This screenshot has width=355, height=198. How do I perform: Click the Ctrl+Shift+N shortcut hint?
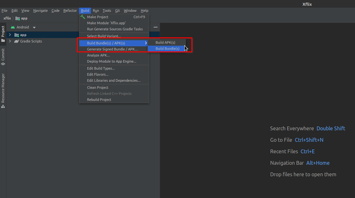(x=309, y=140)
